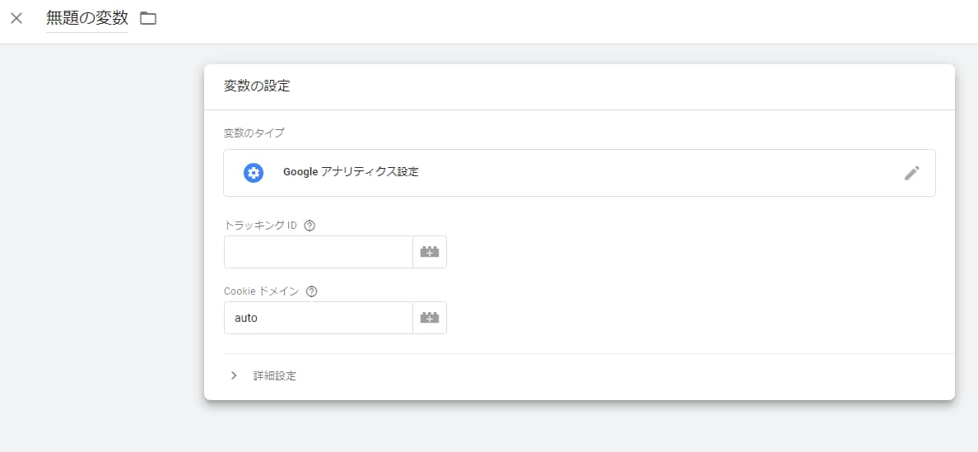Click the 変数の設定 heading
Image resolution: width=978 pixels, height=452 pixels.
pyautogui.click(x=257, y=86)
